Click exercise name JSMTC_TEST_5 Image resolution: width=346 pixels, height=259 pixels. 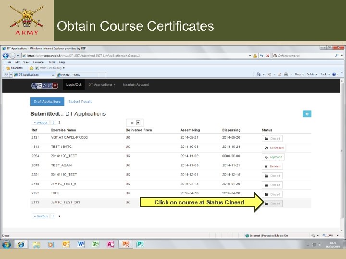pos(63,184)
